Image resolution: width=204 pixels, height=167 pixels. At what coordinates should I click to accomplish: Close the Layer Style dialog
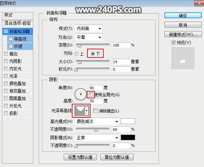click(199, 3)
